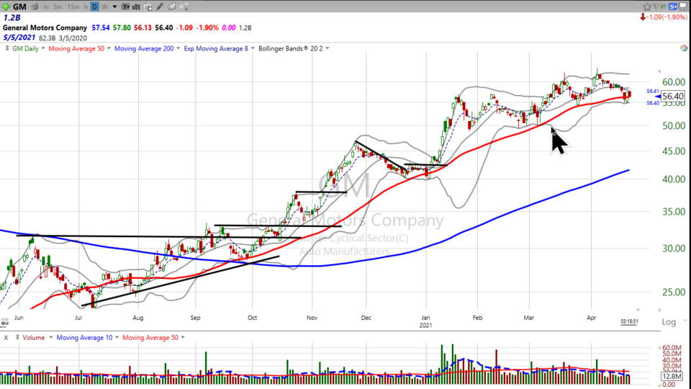Image resolution: width=691 pixels, height=389 pixels.
Task: Open the color palette icon
Action: [x=184, y=6]
